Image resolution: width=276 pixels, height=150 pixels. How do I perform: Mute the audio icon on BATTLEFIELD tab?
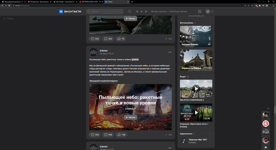tap(100, 2)
